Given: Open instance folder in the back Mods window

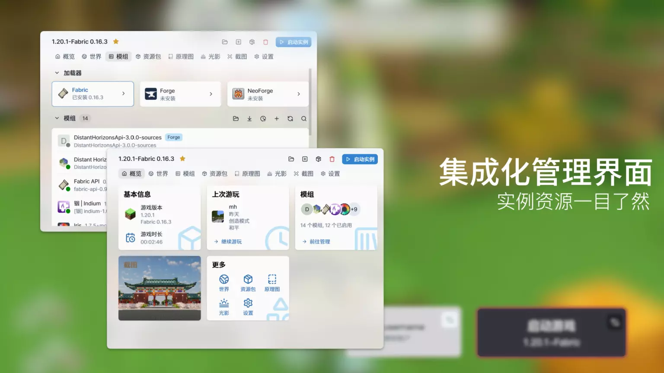Looking at the screenshot, I should pos(225,42).
